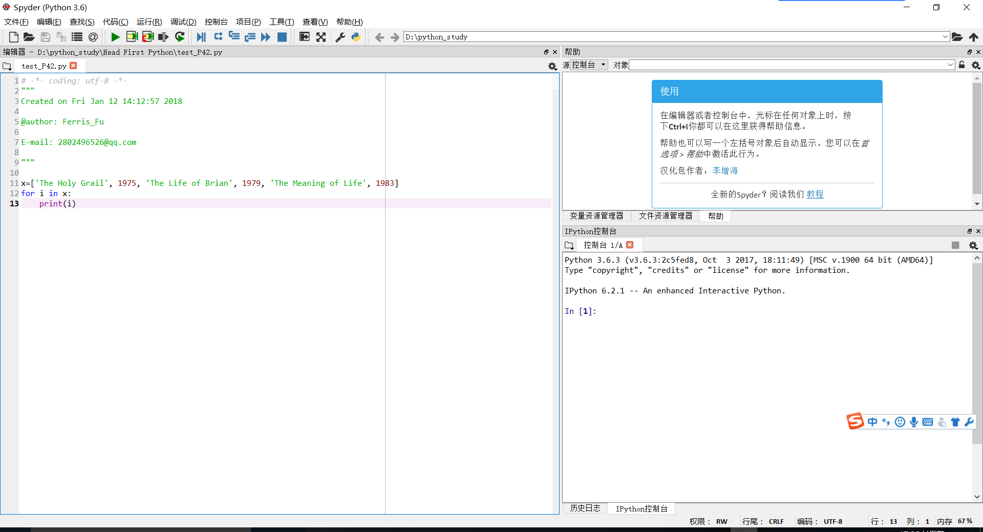Start debugging the file

click(201, 37)
